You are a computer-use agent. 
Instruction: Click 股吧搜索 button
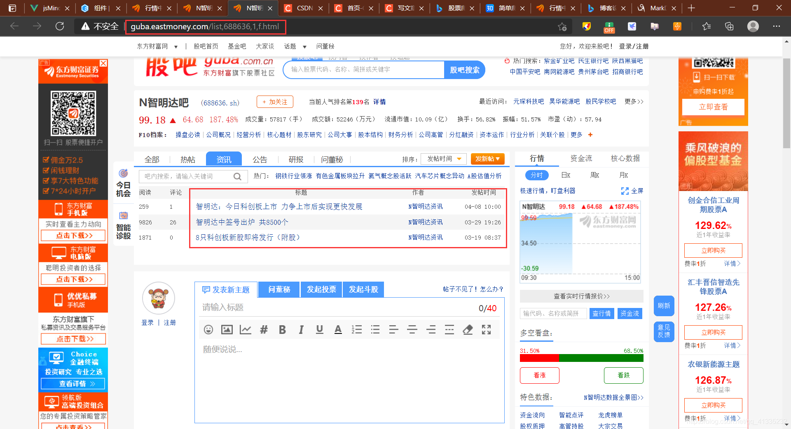click(464, 70)
